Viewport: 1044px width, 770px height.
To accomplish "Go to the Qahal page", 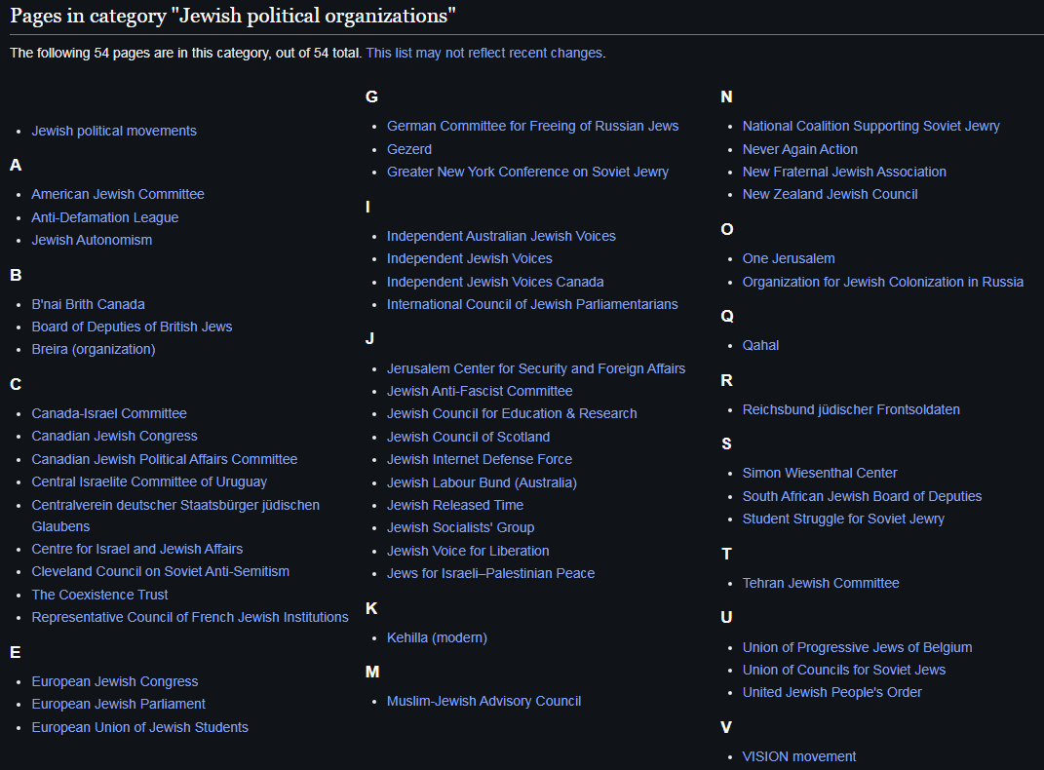I will 760,345.
